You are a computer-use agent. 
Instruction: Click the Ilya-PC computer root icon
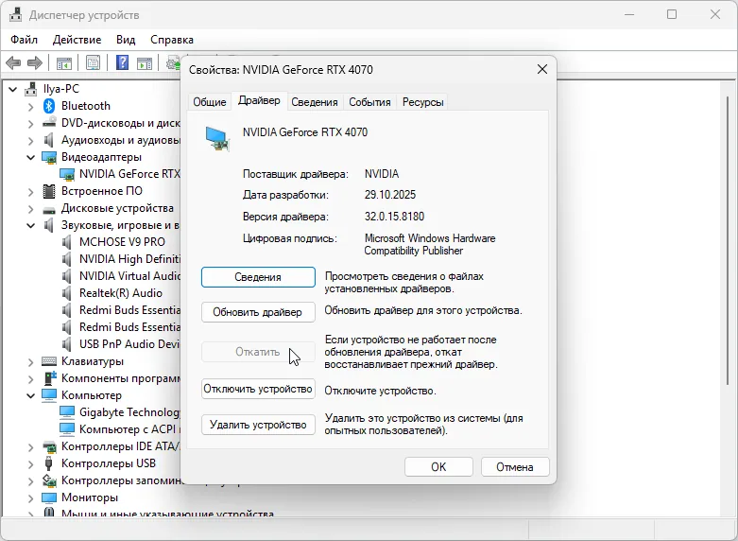(x=31, y=89)
